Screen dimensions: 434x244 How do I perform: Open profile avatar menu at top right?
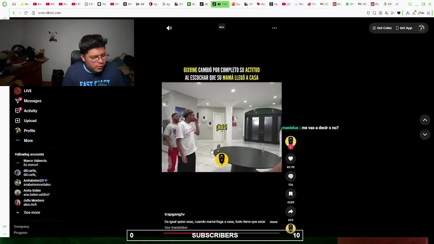click(421, 28)
